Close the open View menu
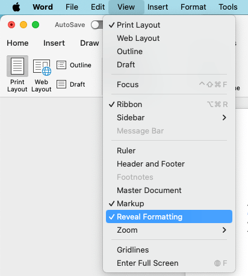This screenshot has width=248, height=276. tap(126, 7)
